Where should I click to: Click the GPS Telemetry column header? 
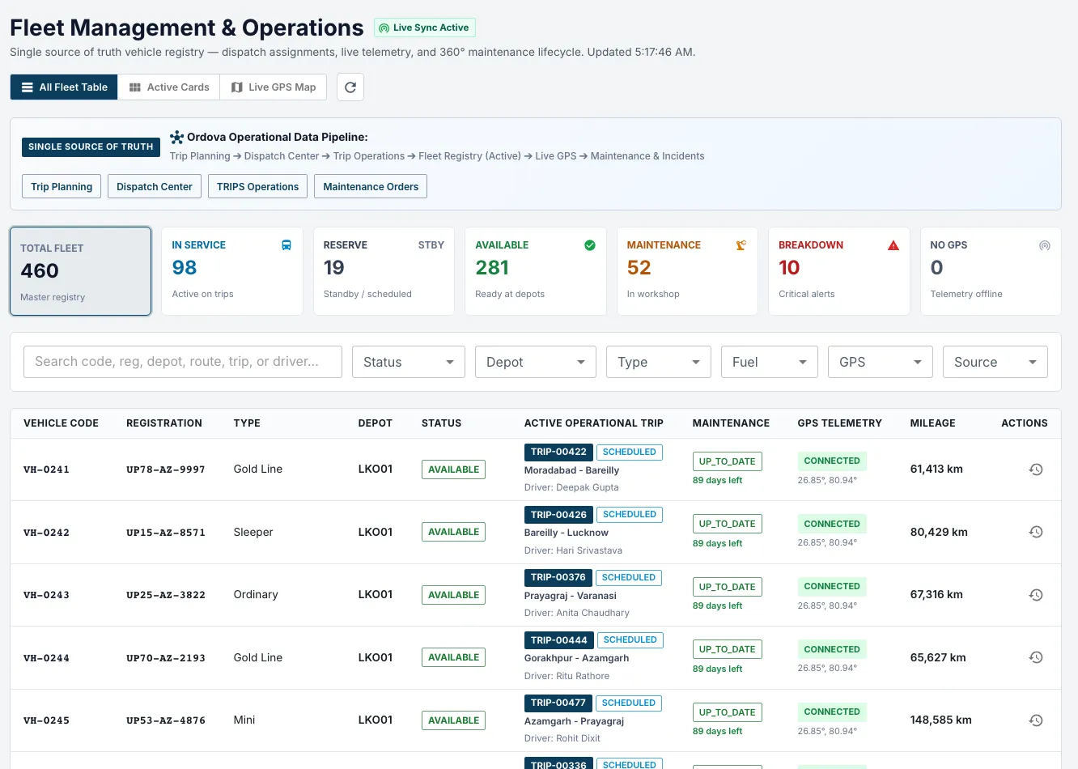point(839,423)
